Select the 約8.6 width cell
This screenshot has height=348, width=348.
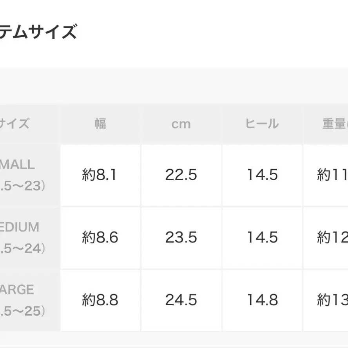click(100, 237)
